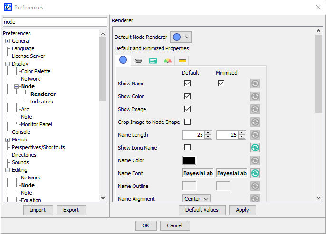Click the gray sync icon for Show Name
The height and width of the screenshot is (234, 326).
tap(255, 84)
